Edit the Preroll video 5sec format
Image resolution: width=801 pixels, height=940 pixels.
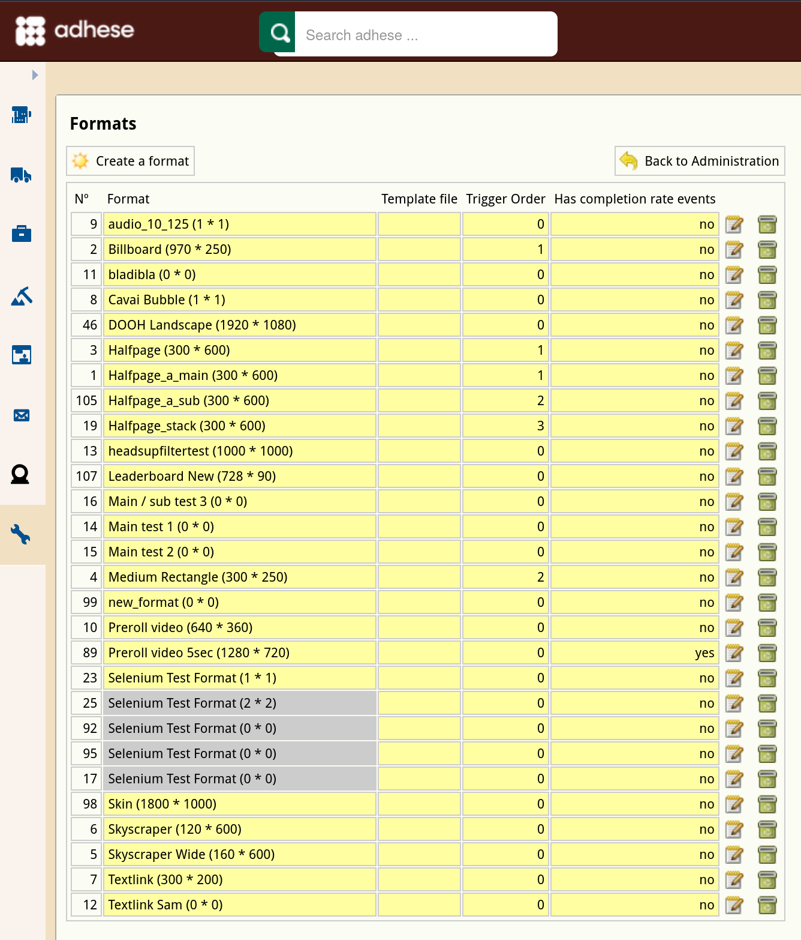(x=734, y=653)
